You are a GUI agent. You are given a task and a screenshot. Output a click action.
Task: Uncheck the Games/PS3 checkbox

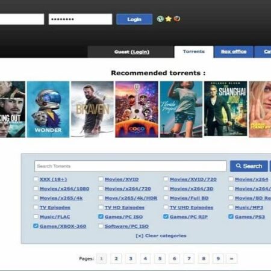[x=231, y=216]
